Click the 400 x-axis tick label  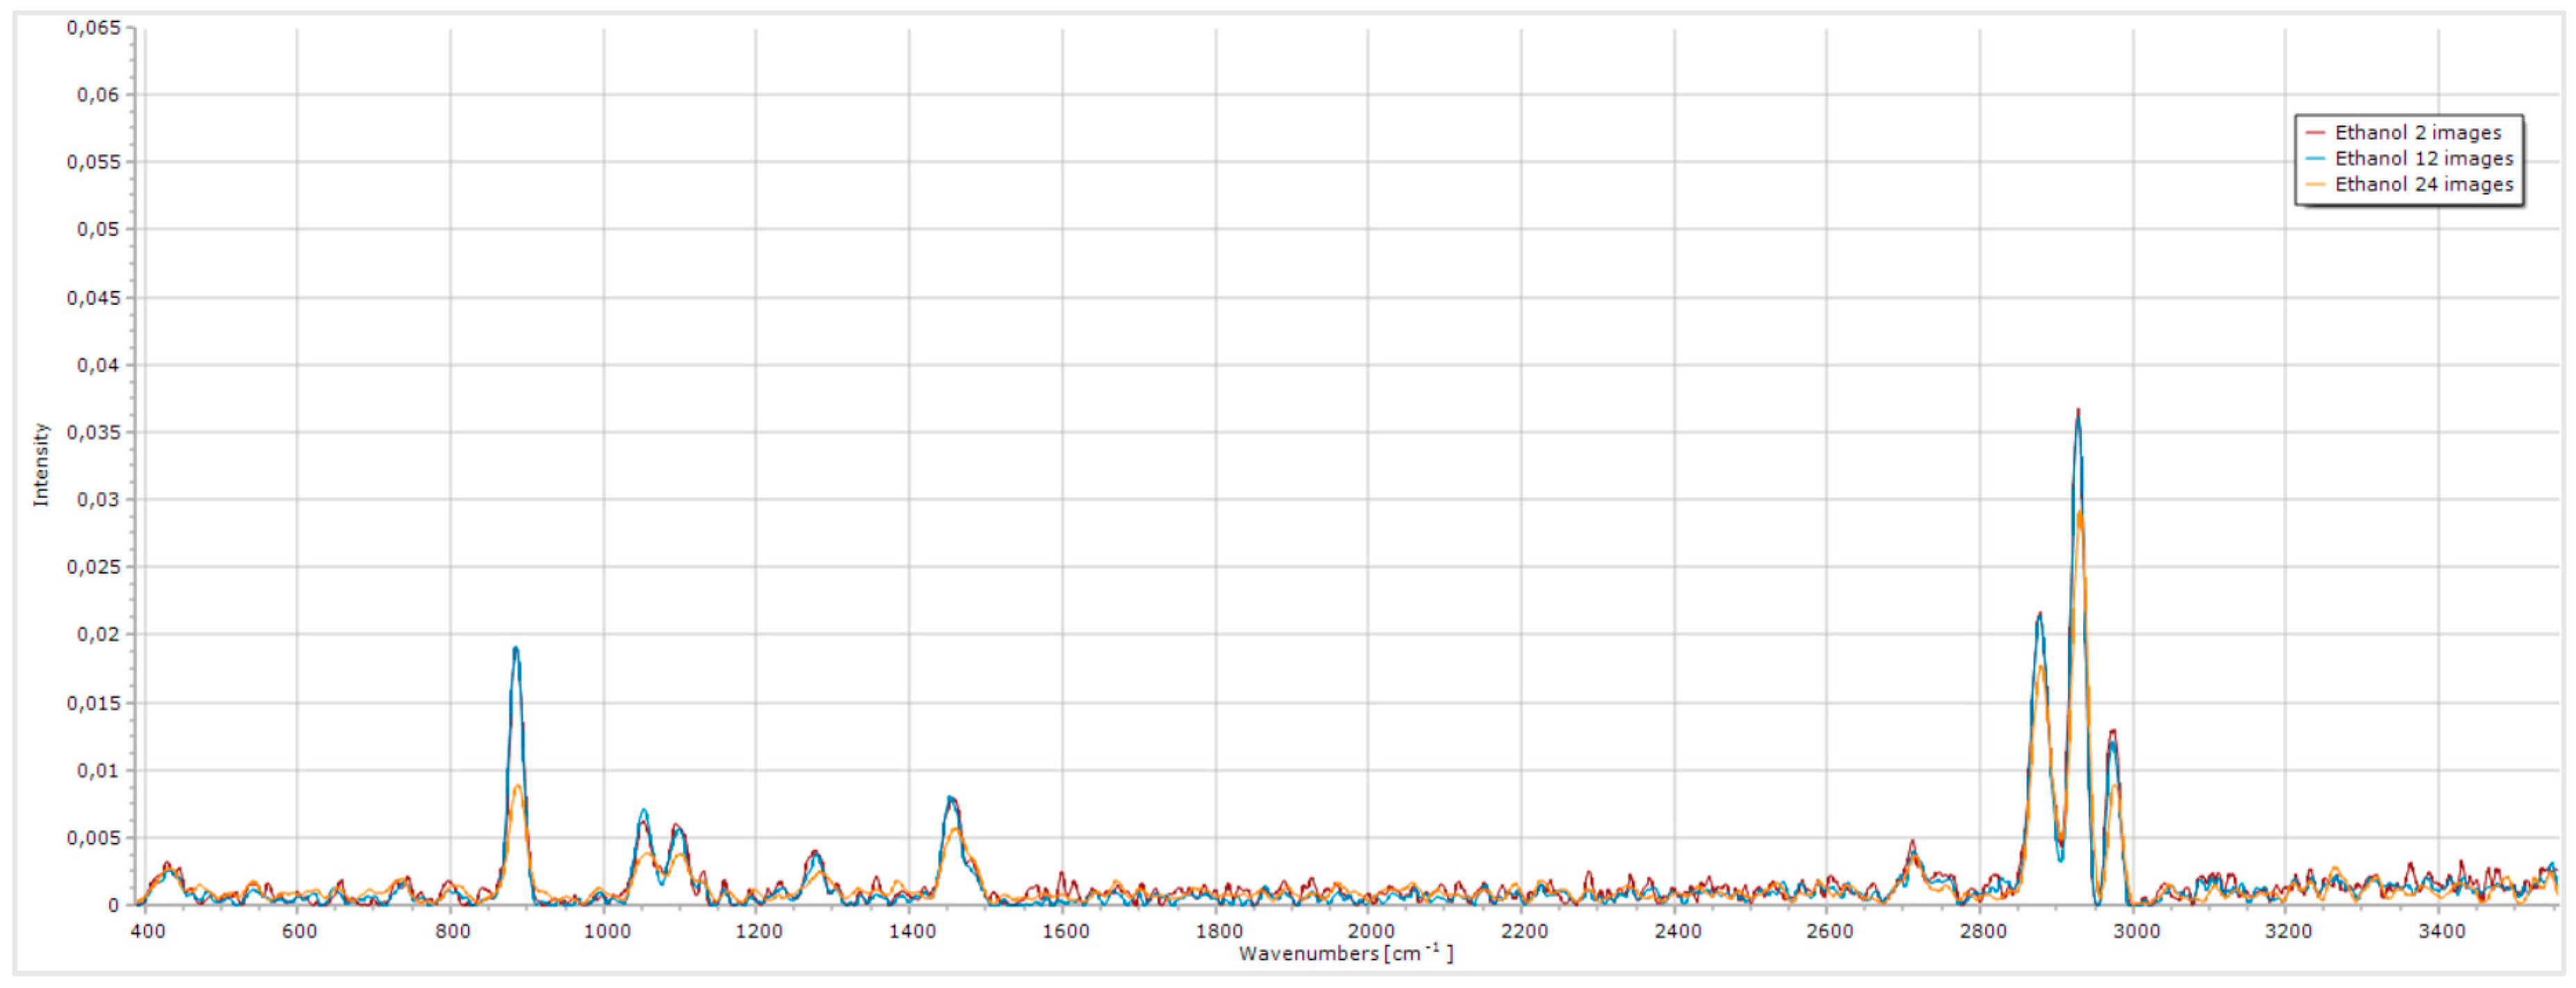(x=148, y=932)
